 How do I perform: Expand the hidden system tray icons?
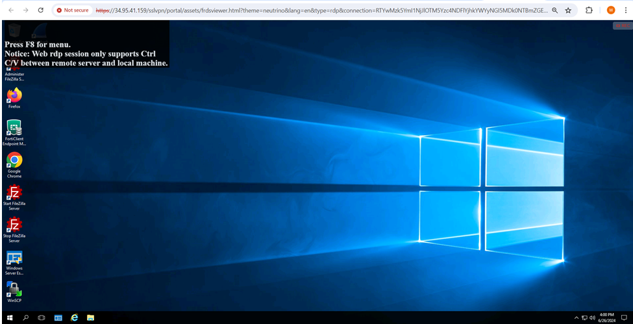click(577, 318)
